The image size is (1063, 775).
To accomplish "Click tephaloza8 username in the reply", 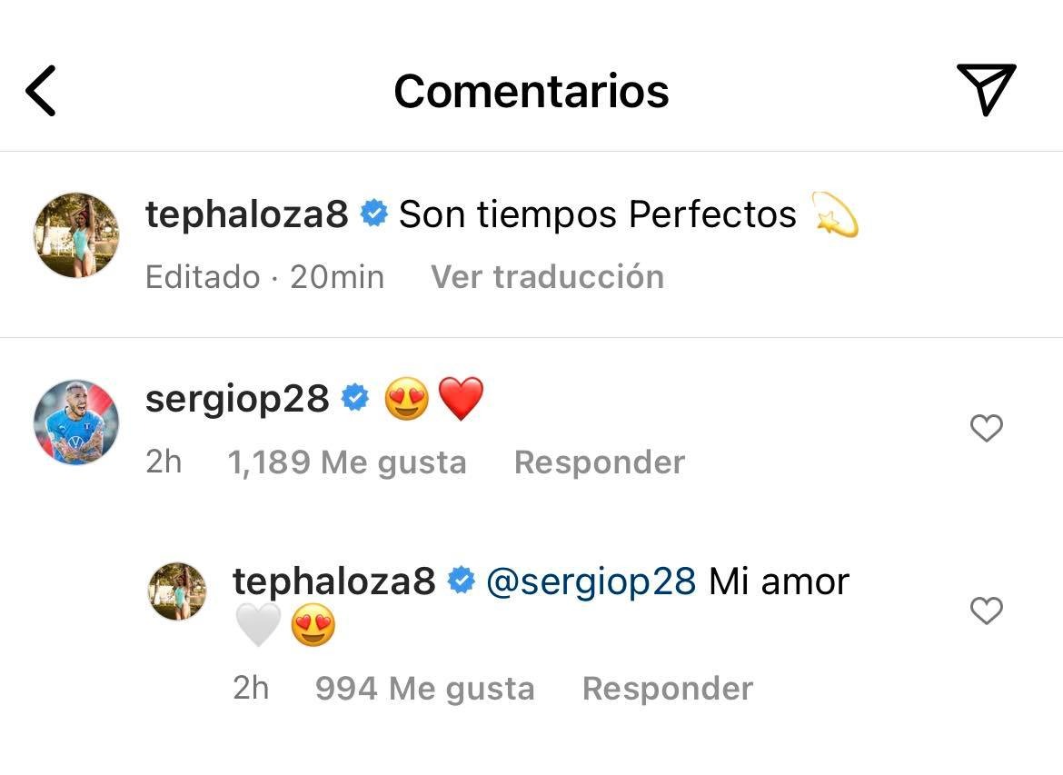I will click(333, 581).
